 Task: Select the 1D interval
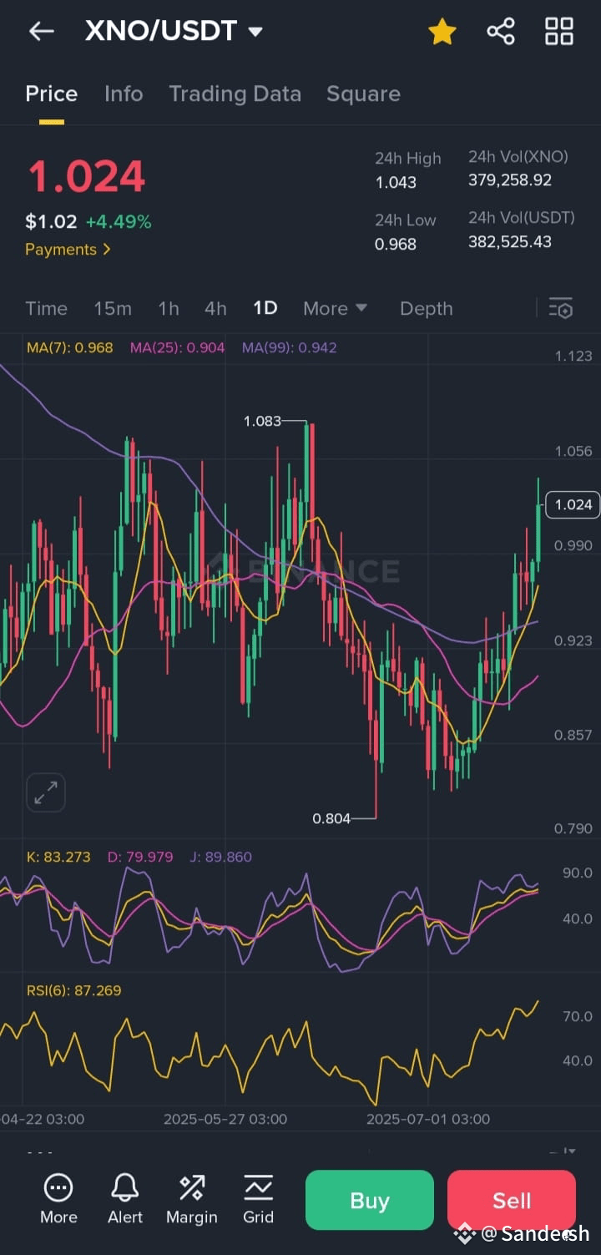tap(265, 308)
